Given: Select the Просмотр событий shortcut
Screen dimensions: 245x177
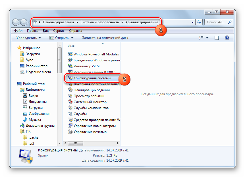Looking at the screenshot, I should click(x=89, y=96).
